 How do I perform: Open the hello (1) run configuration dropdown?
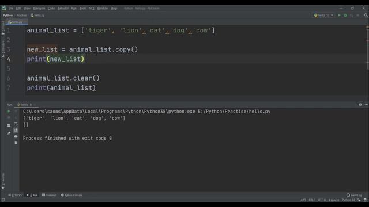pos(323,16)
